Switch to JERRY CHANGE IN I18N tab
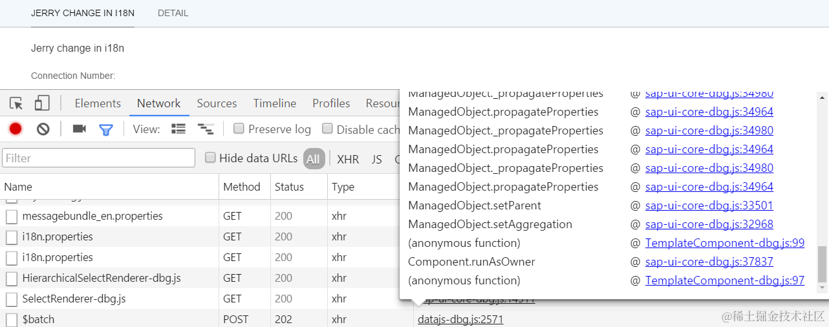Screen dimensions: 829x327 83,13
